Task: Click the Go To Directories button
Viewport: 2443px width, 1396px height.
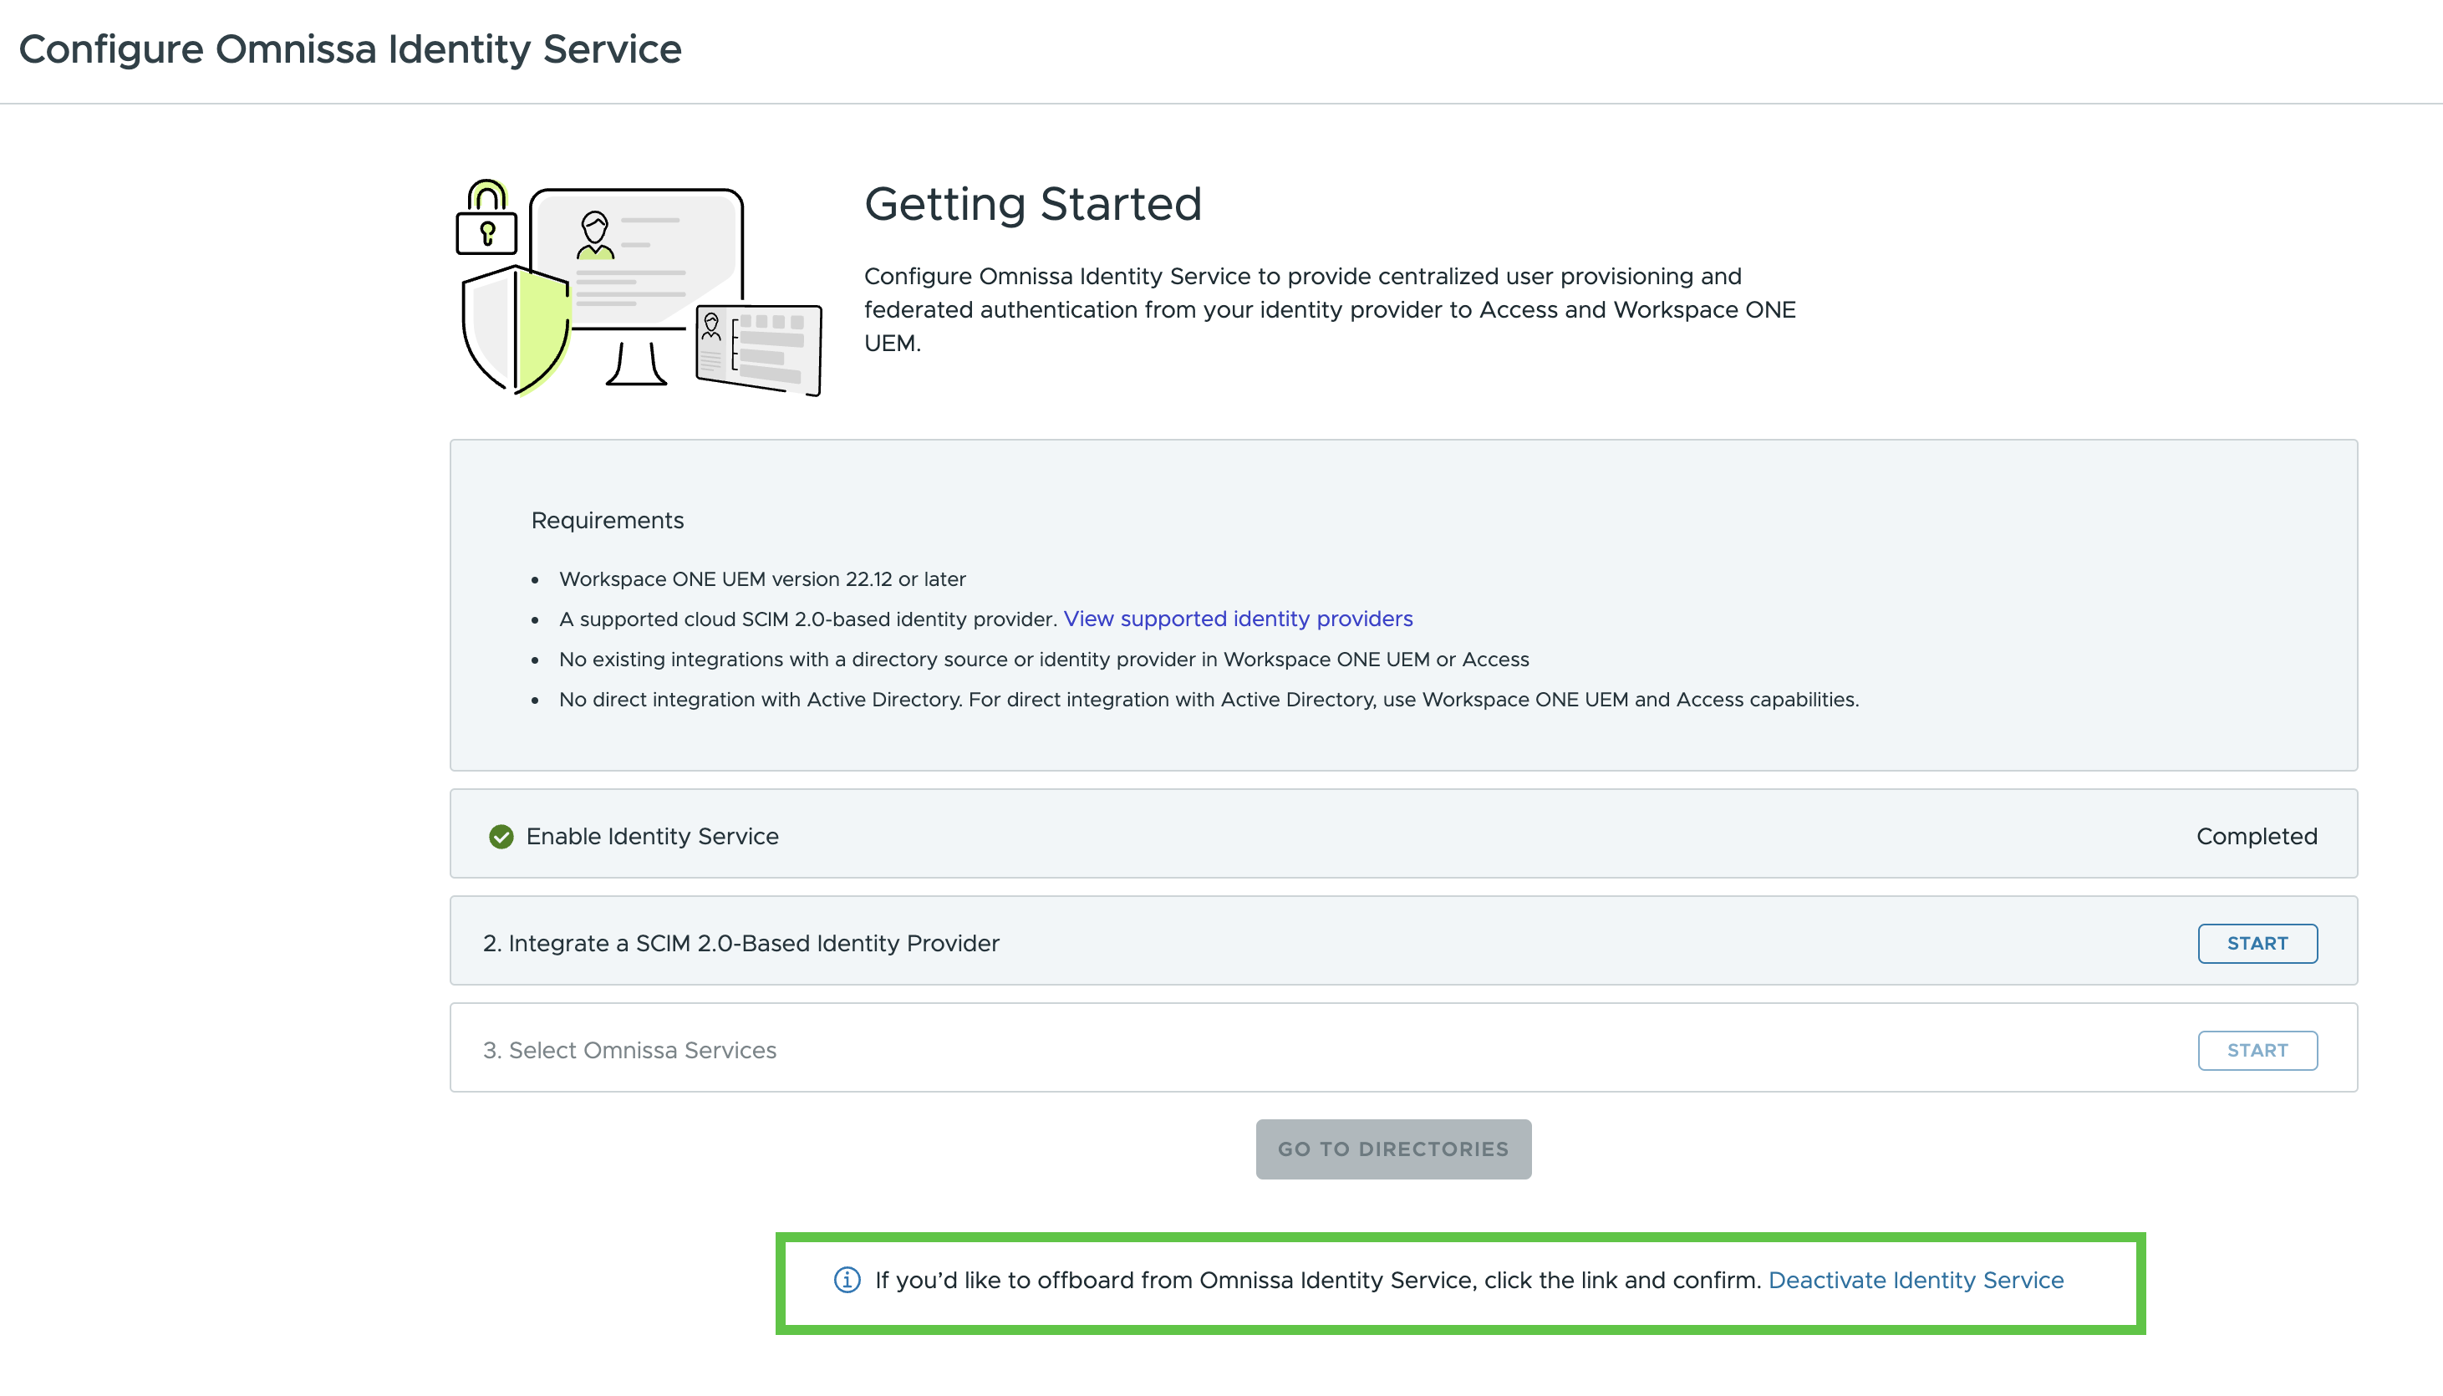Action: (x=1393, y=1149)
